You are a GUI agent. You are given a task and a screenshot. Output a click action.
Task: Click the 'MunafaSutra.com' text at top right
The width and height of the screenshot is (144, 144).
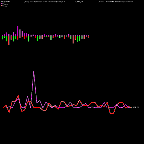(126, 2)
